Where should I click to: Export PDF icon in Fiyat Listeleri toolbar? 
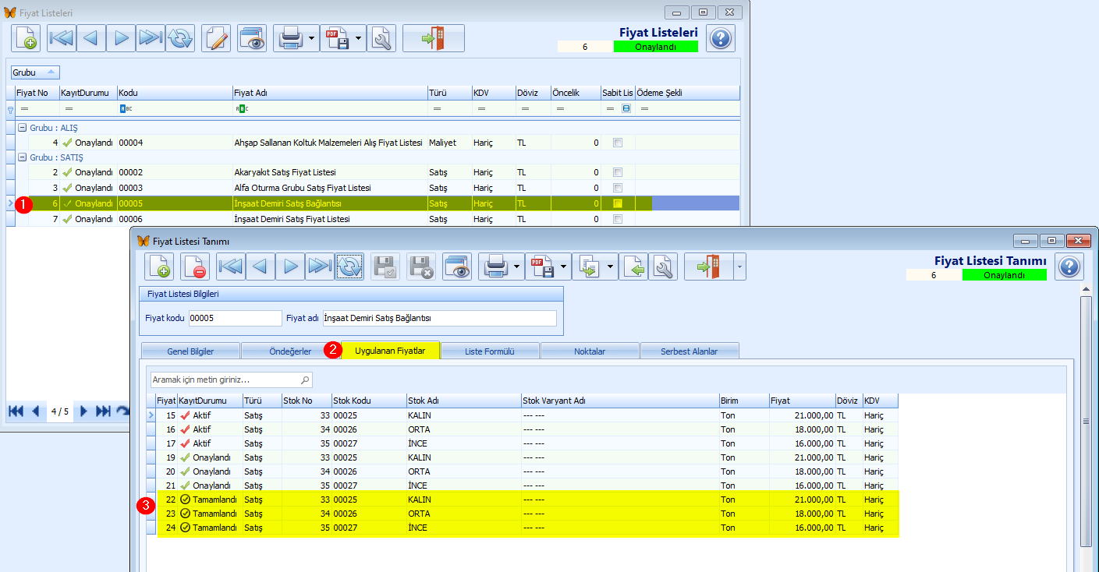point(337,38)
